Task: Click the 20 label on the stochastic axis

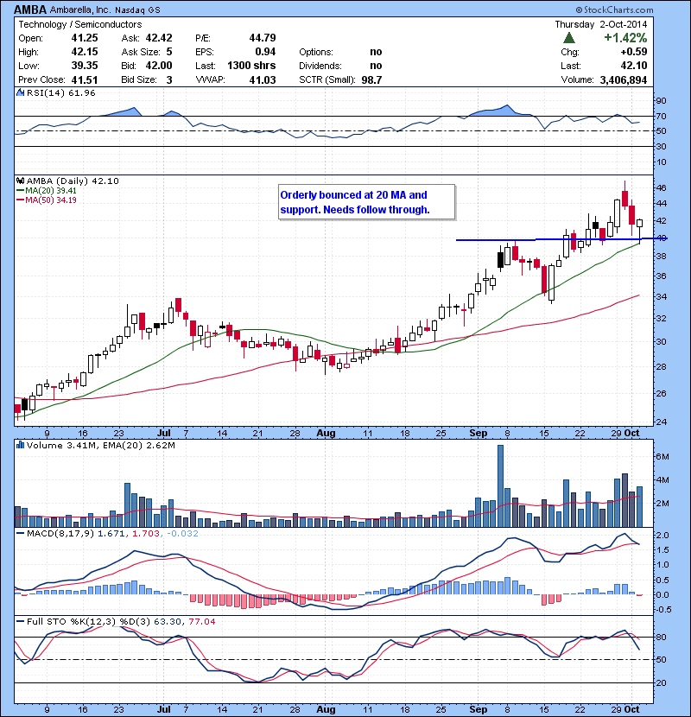Action: (x=662, y=683)
